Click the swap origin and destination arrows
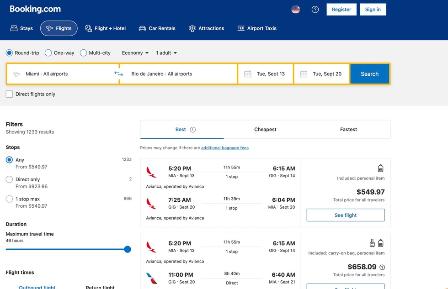This screenshot has width=448, height=289. pos(119,74)
